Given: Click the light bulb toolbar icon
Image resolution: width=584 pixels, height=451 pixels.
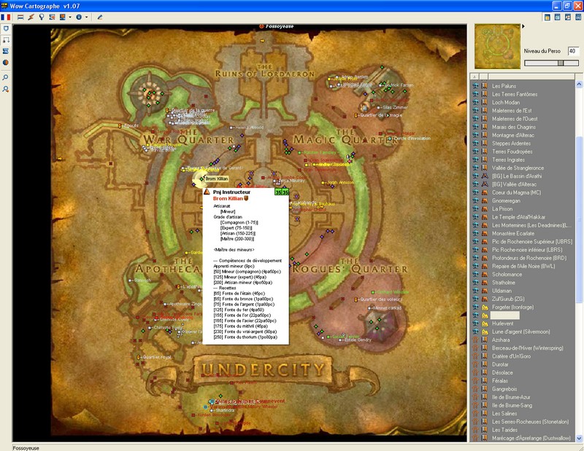Looking at the screenshot, I should pos(42,17).
